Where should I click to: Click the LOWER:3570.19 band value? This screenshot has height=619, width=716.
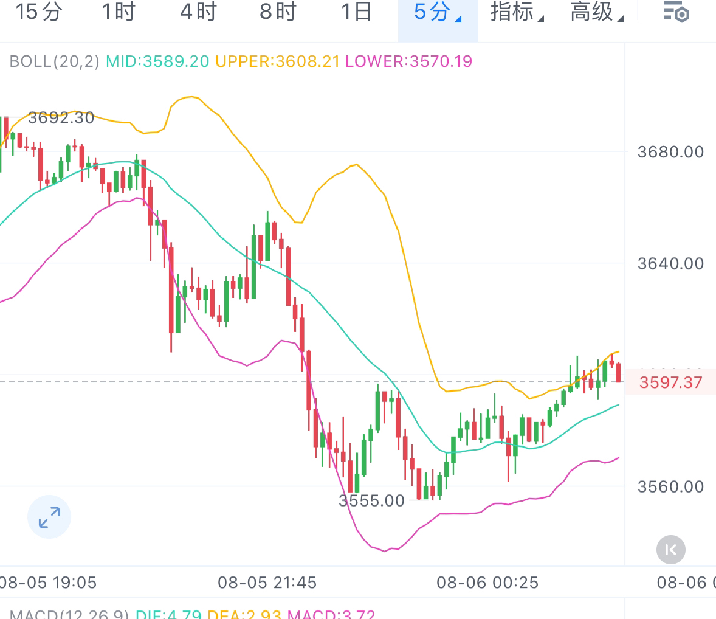tap(408, 61)
